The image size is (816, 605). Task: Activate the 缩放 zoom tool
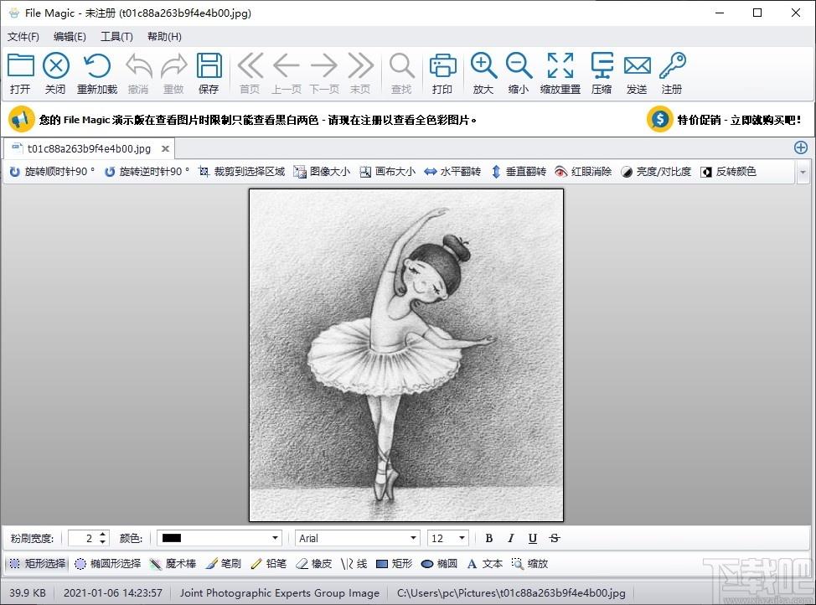point(529,564)
